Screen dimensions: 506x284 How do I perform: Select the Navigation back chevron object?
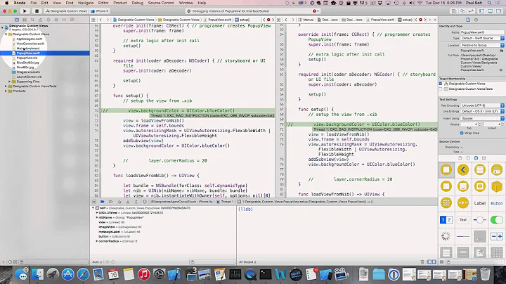(x=462, y=169)
